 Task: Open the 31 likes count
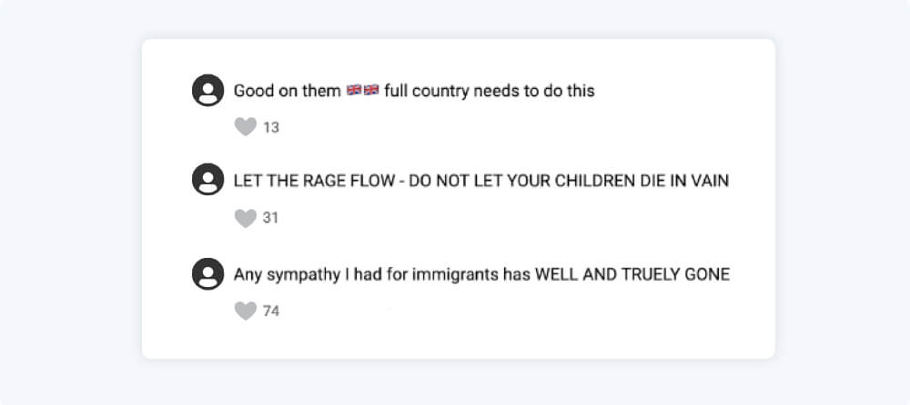271,219
